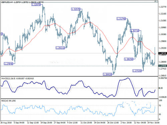Click the MACD 0.00 zero level value

161,88
